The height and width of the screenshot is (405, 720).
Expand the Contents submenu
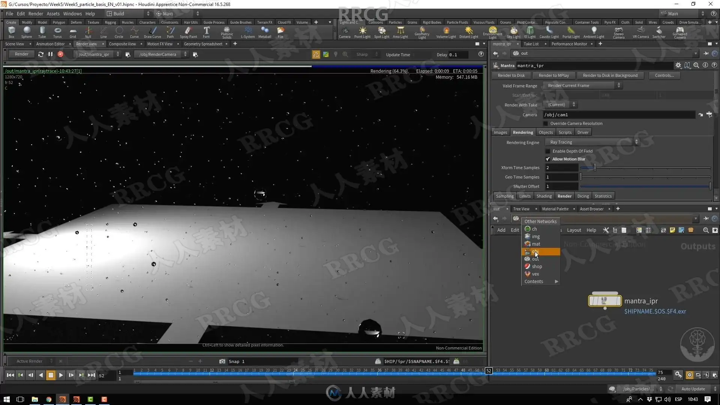pos(541,282)
